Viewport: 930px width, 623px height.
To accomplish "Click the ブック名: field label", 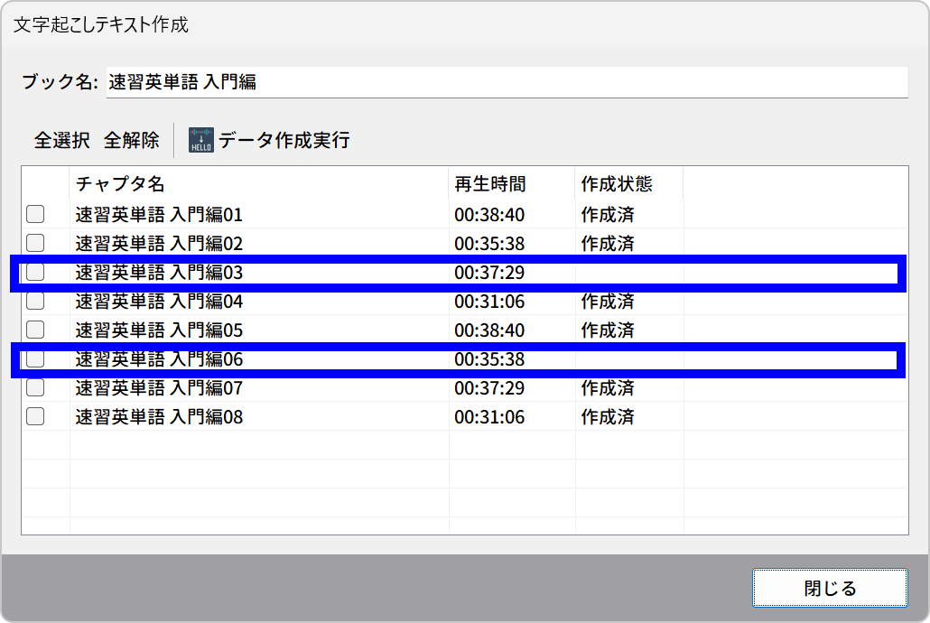I will click(x=60, y=82).
